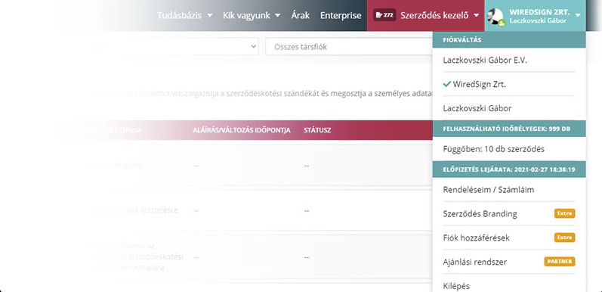
Task: Collapse the WiredSign Zrt. account menu arrow
Action: pos(578,16)
